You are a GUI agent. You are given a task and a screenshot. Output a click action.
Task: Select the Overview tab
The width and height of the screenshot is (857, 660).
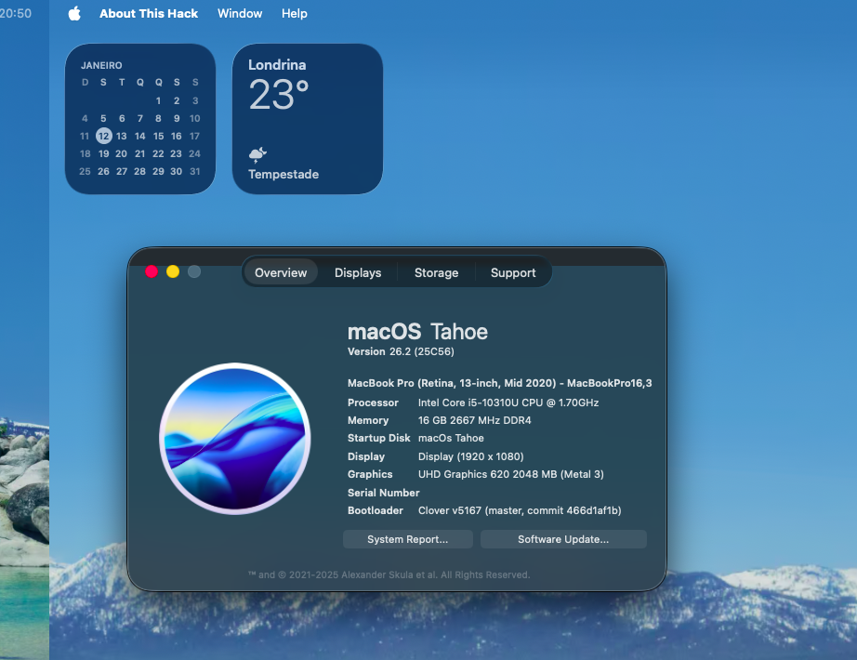(x=281, y=272)
